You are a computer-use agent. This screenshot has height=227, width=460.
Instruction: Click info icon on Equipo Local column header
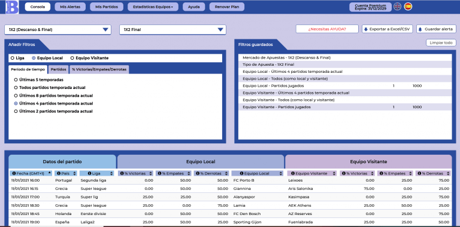click(x=242, y=173)
